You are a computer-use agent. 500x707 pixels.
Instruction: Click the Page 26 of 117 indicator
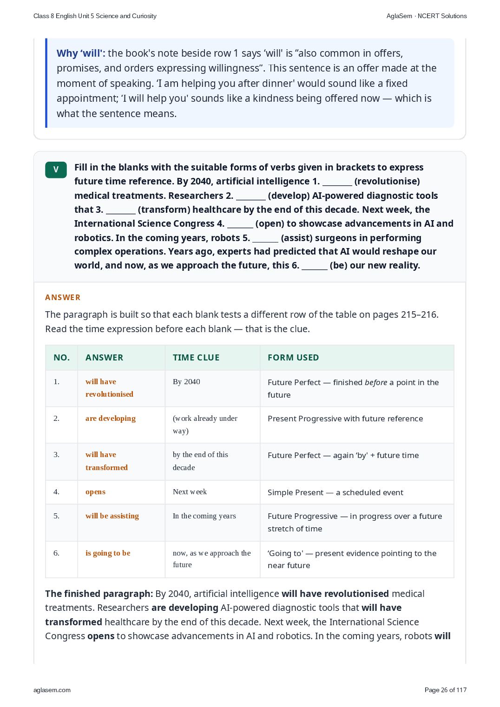(x=446, y=690)
